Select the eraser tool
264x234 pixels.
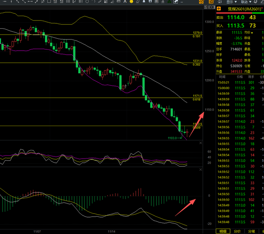[137, 2]
